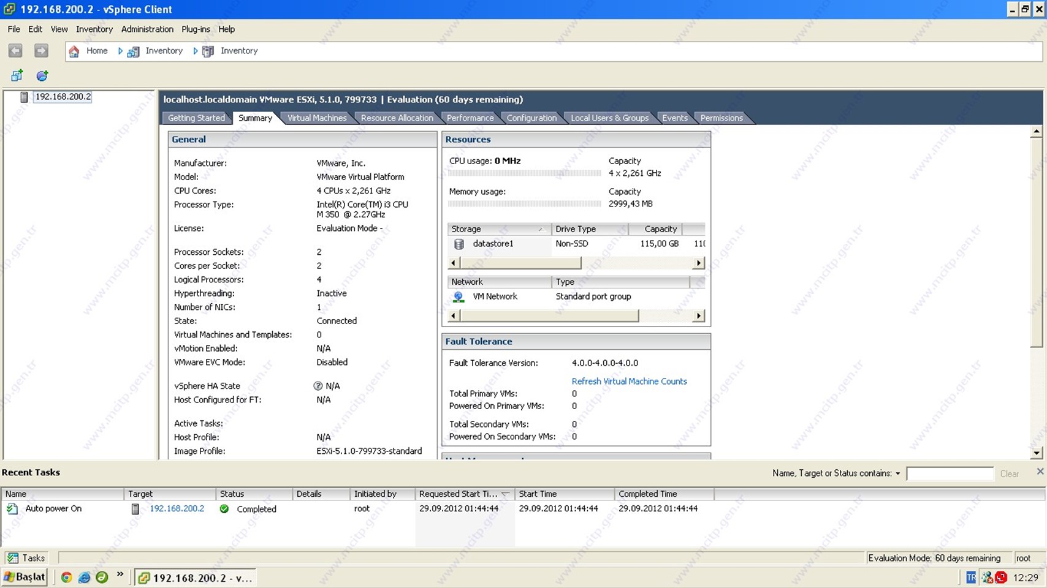Open the Administration menu
Image resolution: width=1047 pixels, height=588 pixels.
[147, 29]
